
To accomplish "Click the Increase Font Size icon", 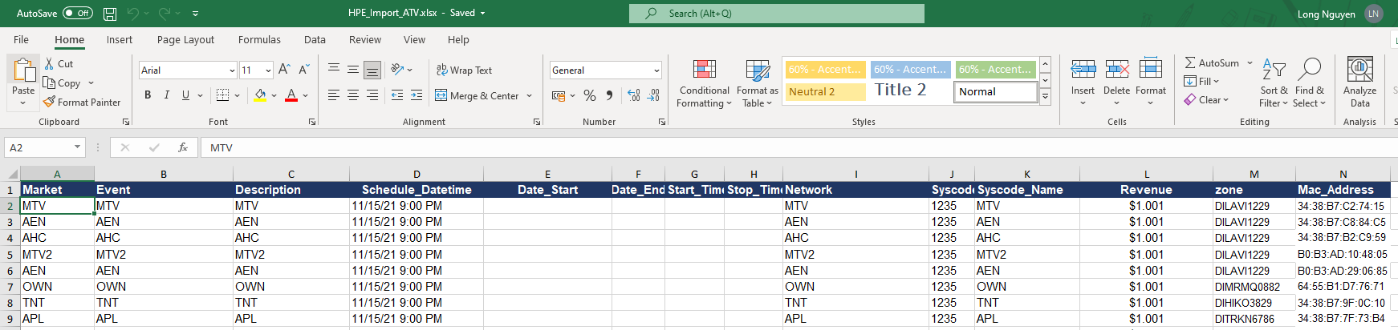I will tap(284, 70).
